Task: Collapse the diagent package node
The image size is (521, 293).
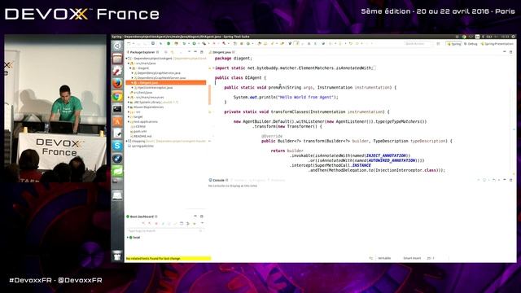Action: pyautogui.click(x=130, y=68)
